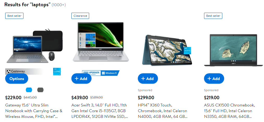This screenshot has height=122, width=264.
Task: Click the Best seller badge above ASUS Chromebook
Action: (x=213, y=16)
